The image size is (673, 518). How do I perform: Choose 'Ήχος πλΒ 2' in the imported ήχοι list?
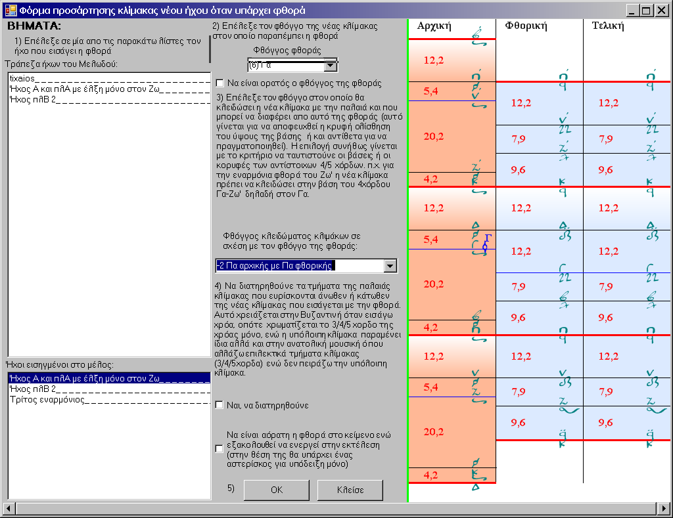[33, 389]
